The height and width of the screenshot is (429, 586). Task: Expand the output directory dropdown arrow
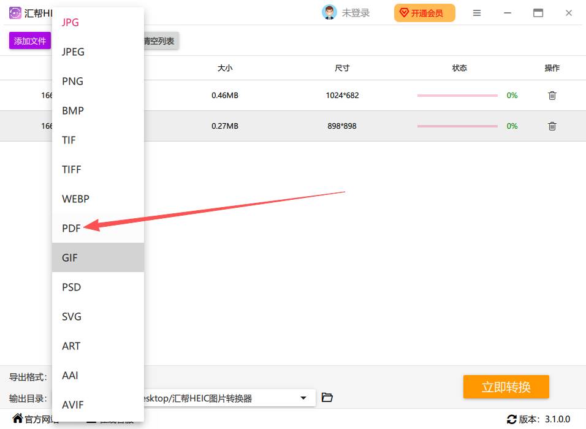pos(303,398)
